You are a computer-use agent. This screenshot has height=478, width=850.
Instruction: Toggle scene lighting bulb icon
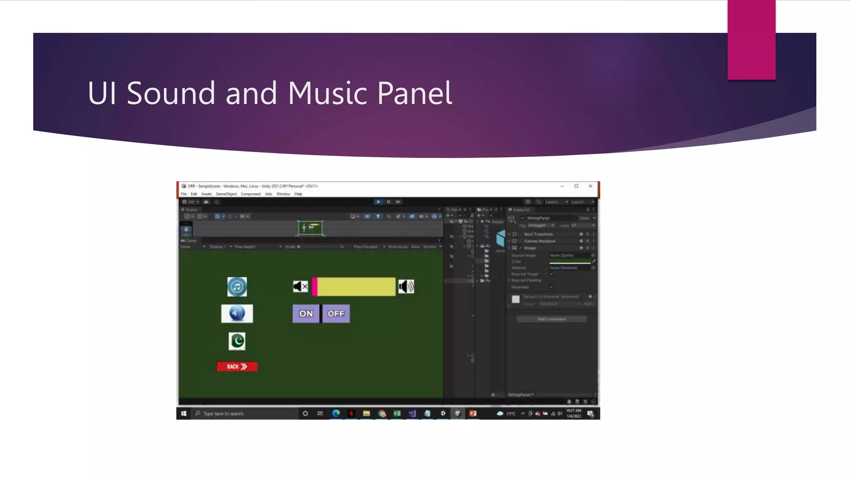point(378,216)
